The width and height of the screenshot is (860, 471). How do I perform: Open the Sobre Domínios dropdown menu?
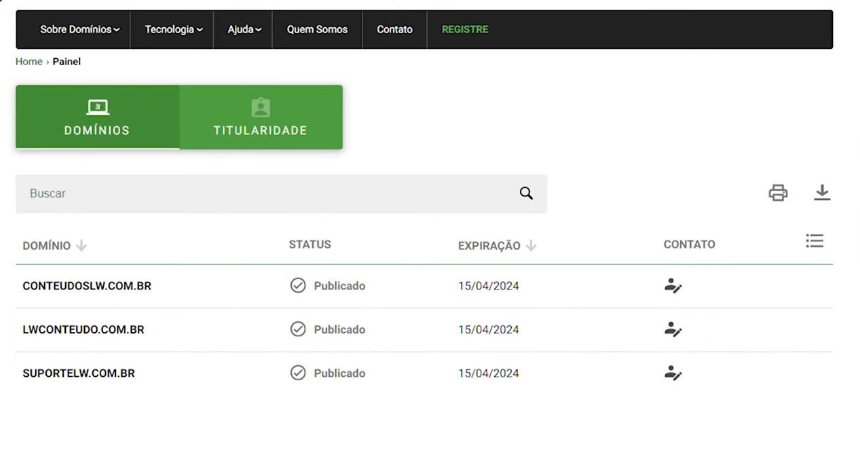[x=79, y=29]
